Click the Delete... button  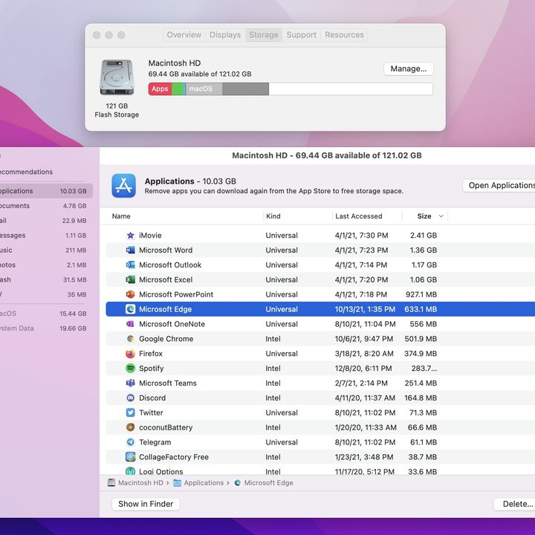point(514,504)
